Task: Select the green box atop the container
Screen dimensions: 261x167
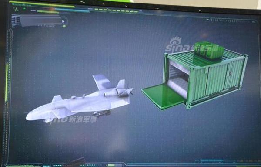Action: pos(209,51)
